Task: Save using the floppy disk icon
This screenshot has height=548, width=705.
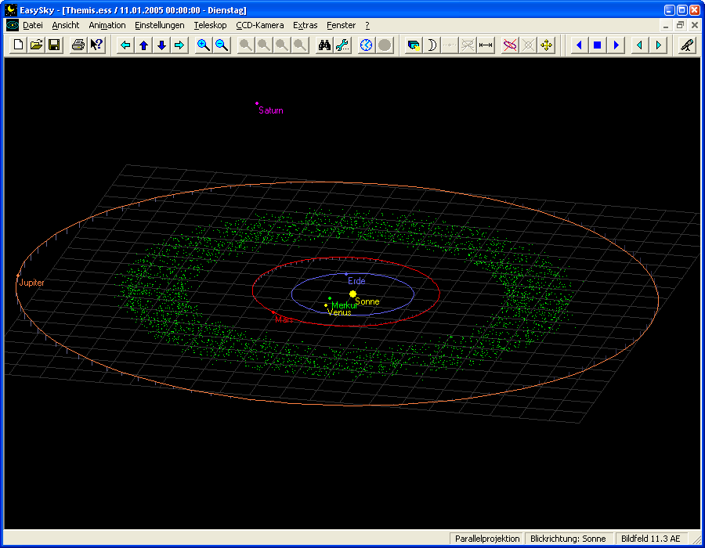Action: (x=54, y=45)
